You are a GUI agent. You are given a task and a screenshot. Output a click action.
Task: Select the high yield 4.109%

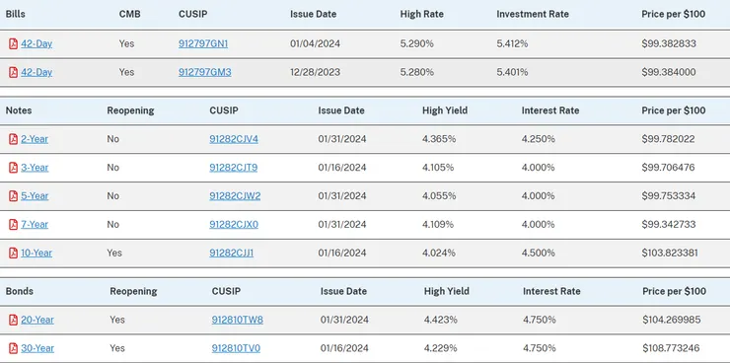click(x=438, y=224)
